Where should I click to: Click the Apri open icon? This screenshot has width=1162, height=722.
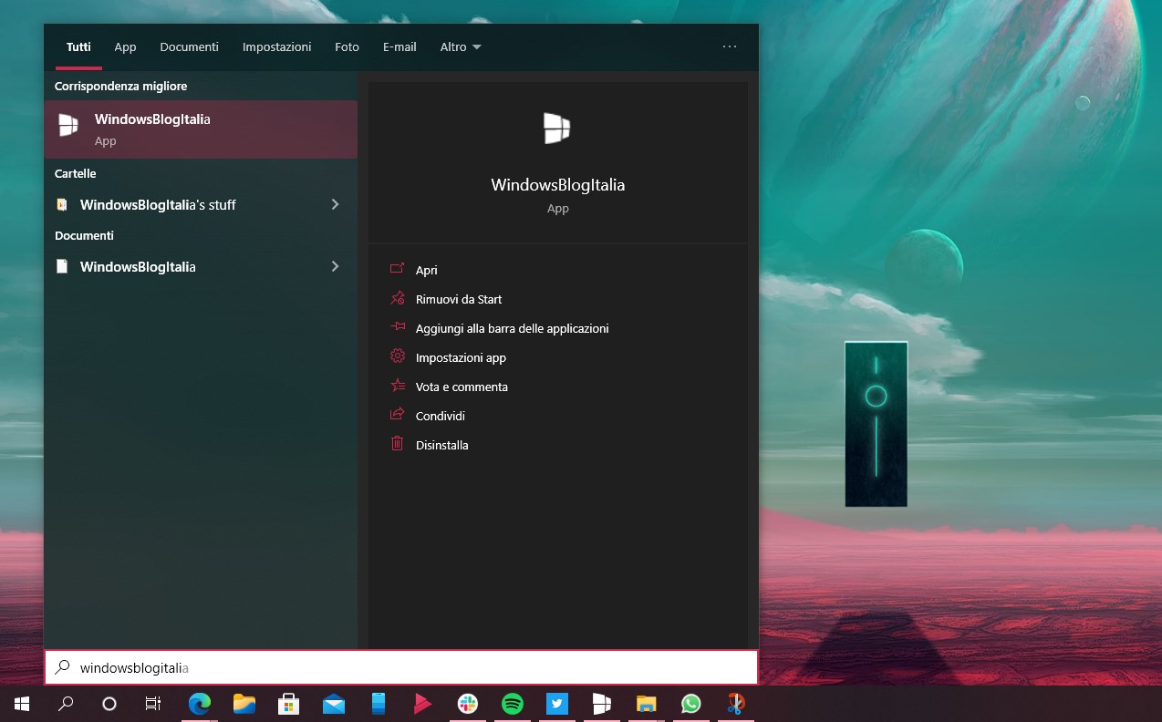(x=397, y=269)
